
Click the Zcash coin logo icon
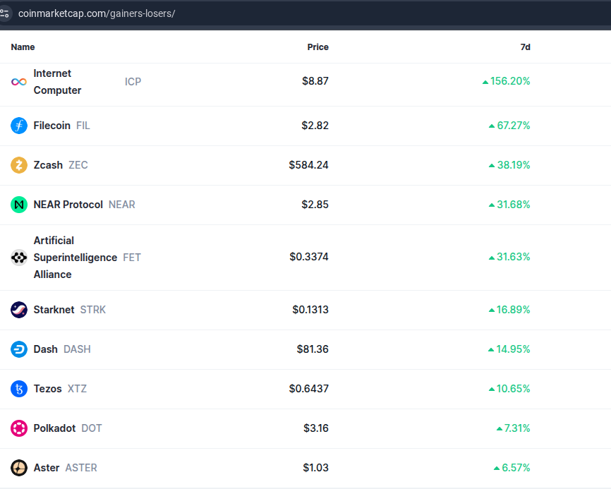coord(19,165)
